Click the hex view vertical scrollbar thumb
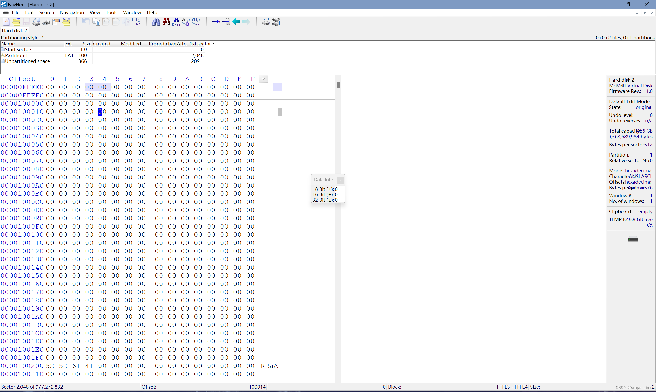Screen dimensions: 656x392 (338, 85)
